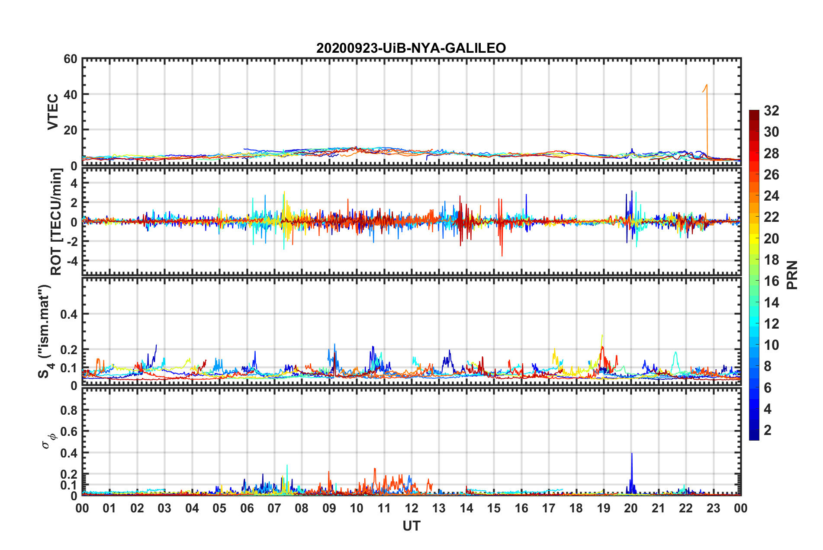Image resolution: width=823 pixels, height=550 pixels.
Task: Select the 15 hour tick on the UT axis
Action: pyautogui.click(x=494, y=508)
